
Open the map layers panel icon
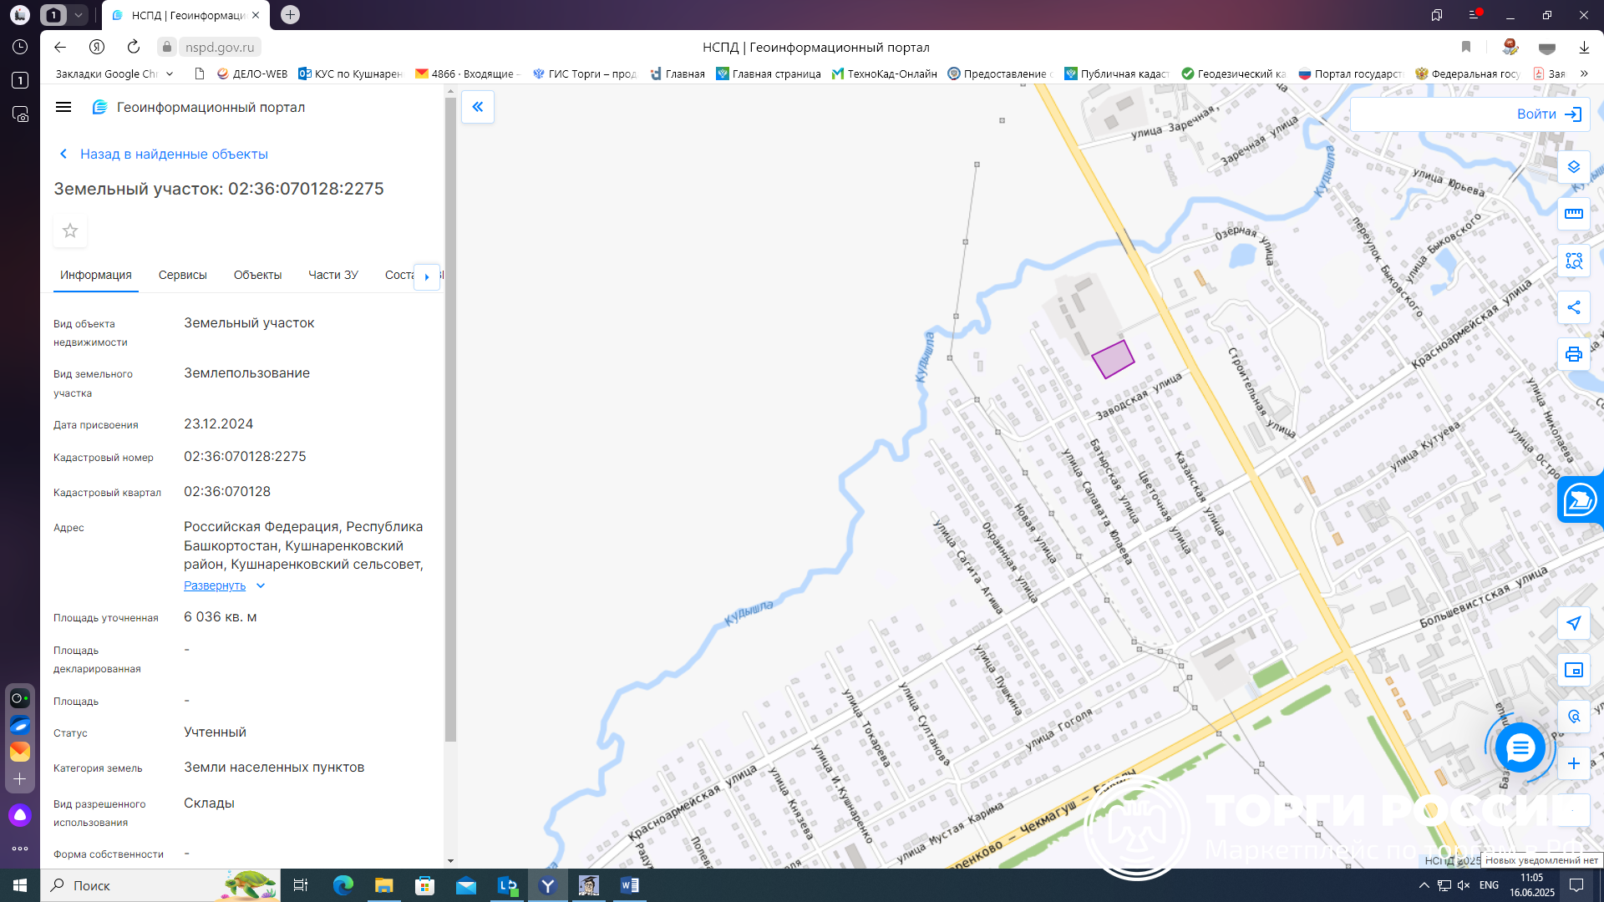click(1573, 167)
